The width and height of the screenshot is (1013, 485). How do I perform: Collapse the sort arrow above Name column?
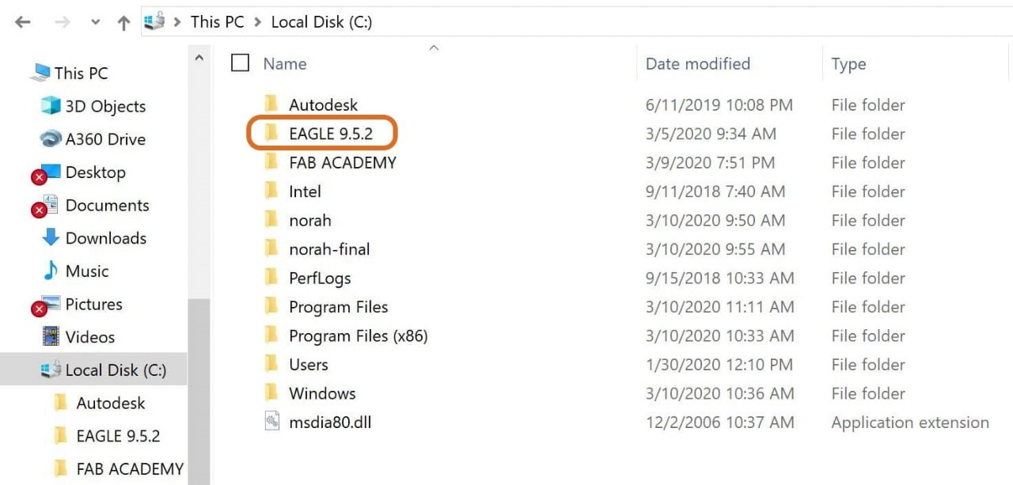pyautogui.click(x=433, y=48)
